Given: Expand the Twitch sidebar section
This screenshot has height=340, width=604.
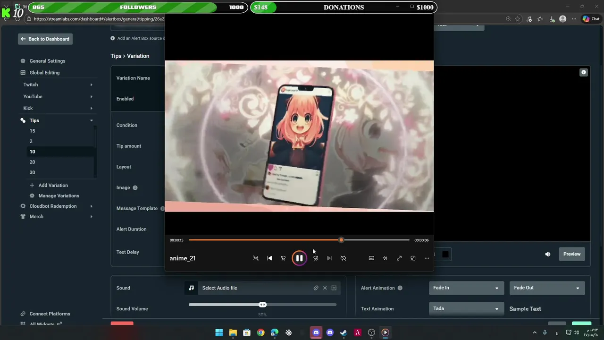Looking at the screenshot, I should [57, 85].
